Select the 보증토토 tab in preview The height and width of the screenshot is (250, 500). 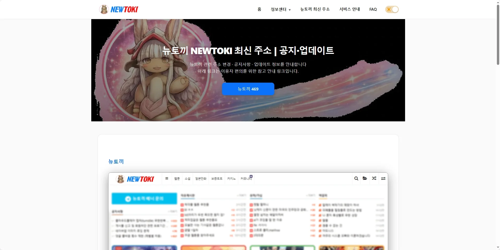217,179
